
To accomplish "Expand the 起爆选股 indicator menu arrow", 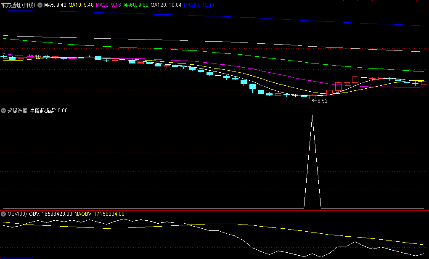I will (3, 111).
